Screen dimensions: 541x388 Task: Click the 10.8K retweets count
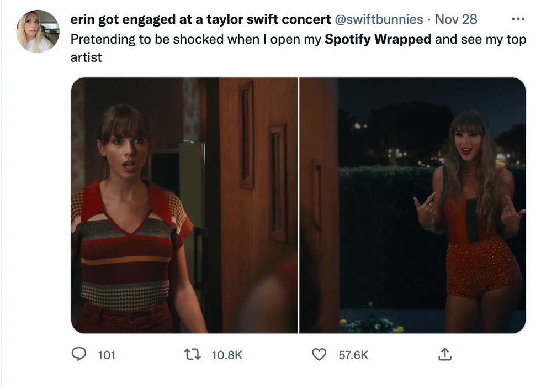227,355
